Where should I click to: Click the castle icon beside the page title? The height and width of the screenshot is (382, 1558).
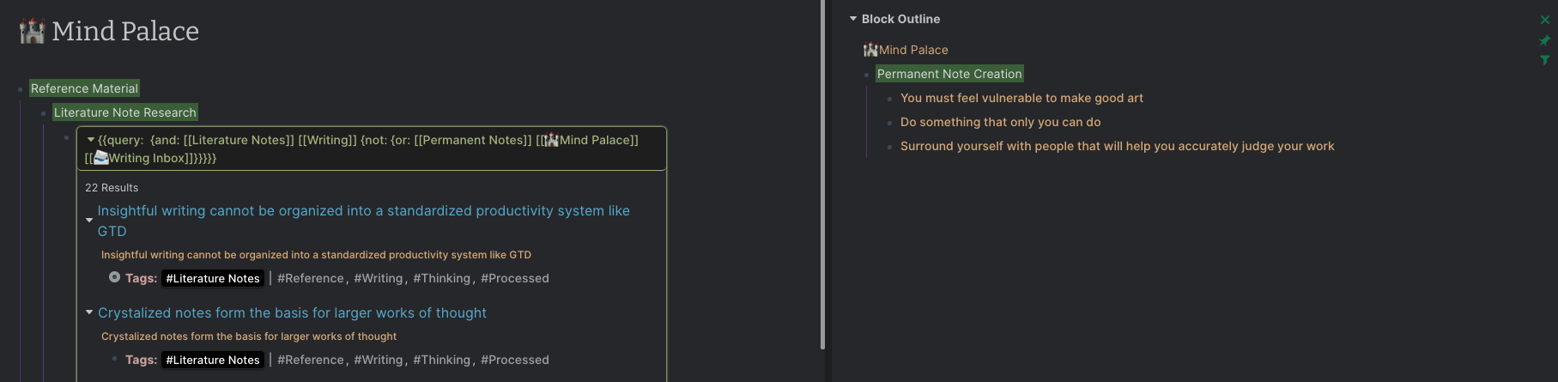pyautogui.click(x=33, y=32)
